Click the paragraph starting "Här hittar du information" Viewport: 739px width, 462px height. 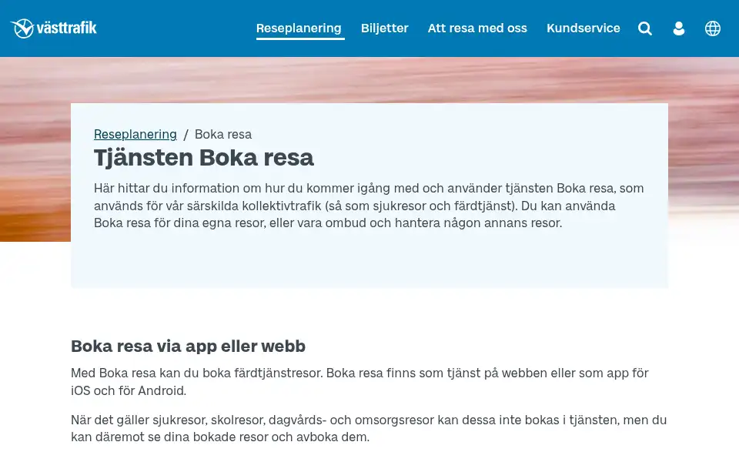pyautogui.click(x=369, y=206)
